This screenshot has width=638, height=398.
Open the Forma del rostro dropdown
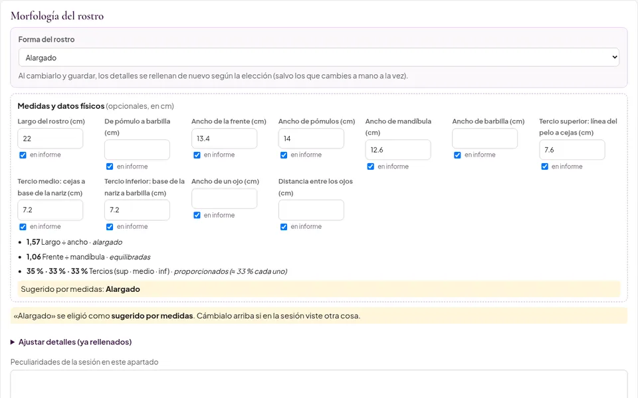pos(318,57)
